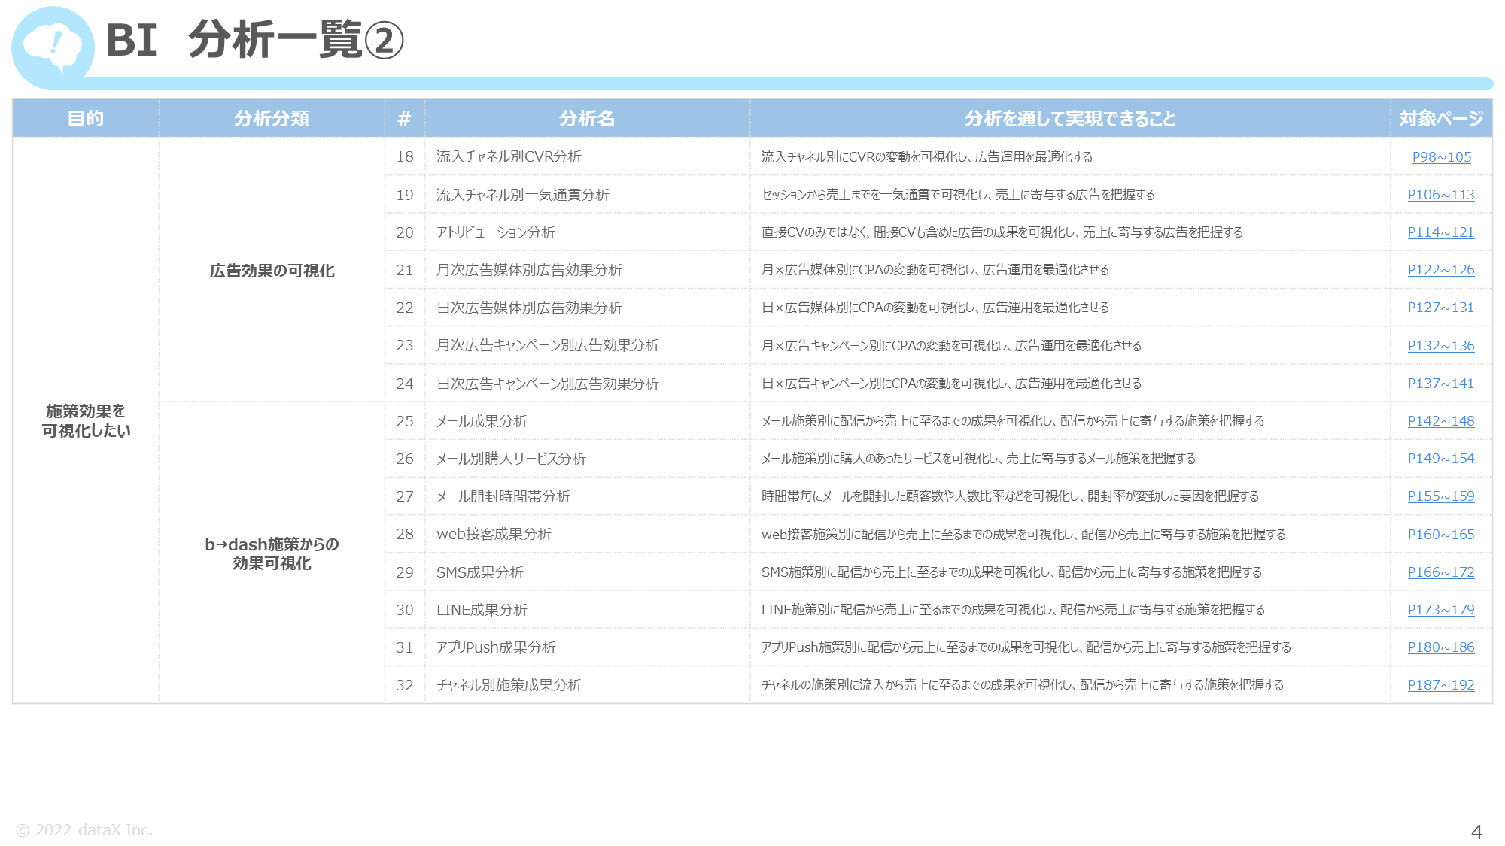Screen dimensions: 1505x846
Task: Click description SMS施策別に配信から売上
Action: [x=1011, y=572]
